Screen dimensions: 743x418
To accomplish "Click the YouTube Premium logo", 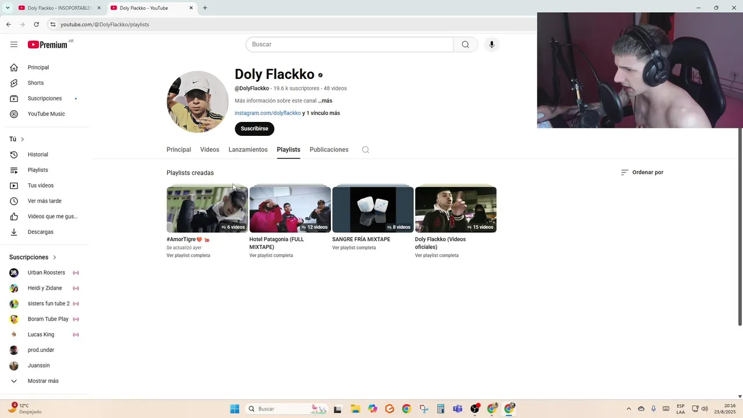I will [48, 45].
